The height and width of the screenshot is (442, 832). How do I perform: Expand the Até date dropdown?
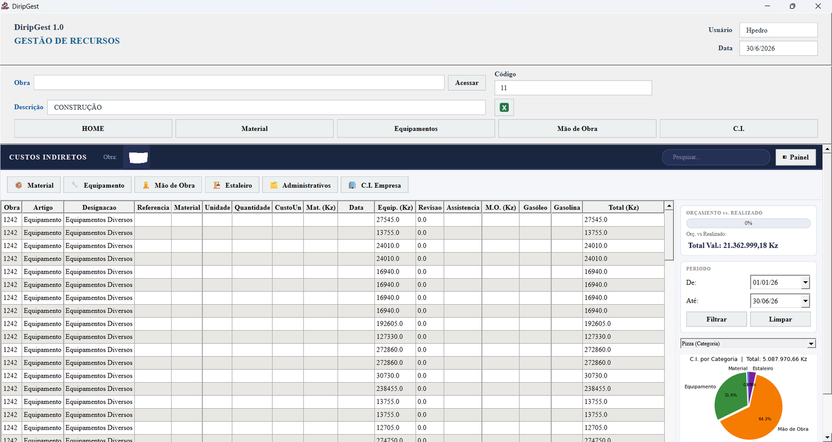click(x=805, y=301)
